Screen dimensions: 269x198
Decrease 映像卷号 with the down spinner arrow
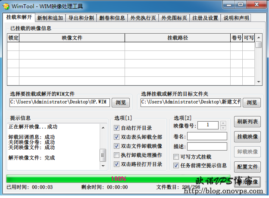(223, 128)
